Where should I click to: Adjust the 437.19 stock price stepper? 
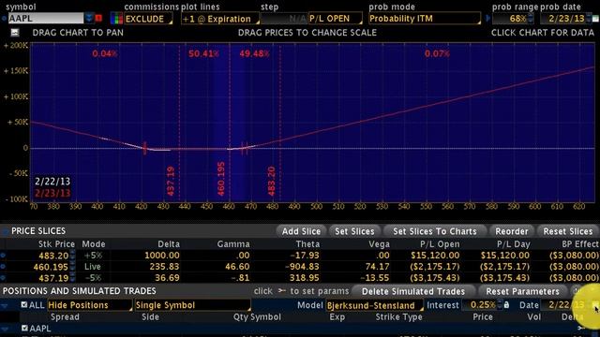coord(72,278)
